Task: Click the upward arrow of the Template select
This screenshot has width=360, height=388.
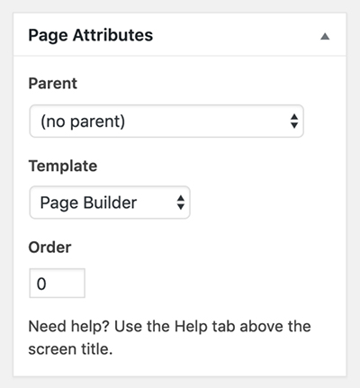Action: [181, 198]
